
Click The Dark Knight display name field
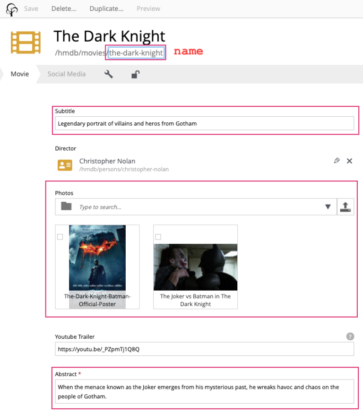110,36
